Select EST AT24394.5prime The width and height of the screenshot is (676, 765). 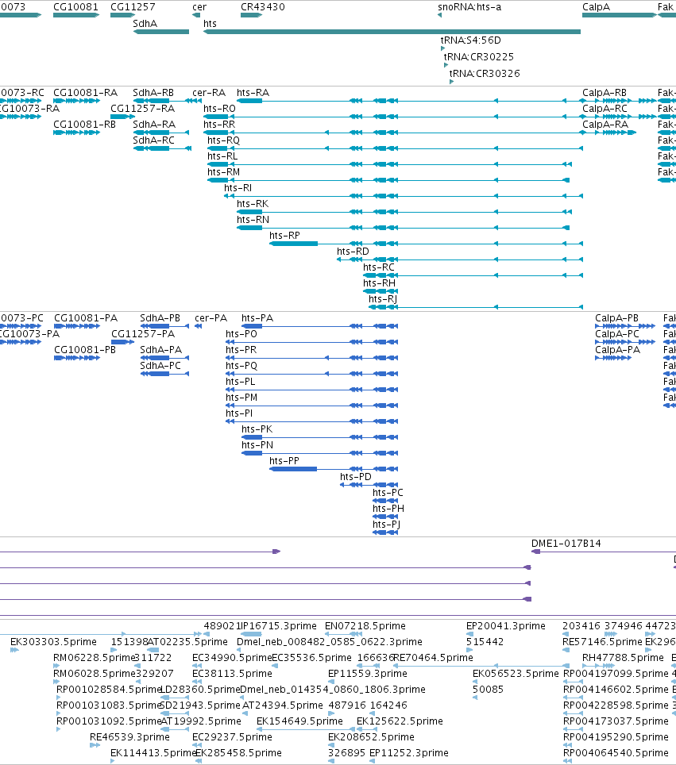pos(283,705)
